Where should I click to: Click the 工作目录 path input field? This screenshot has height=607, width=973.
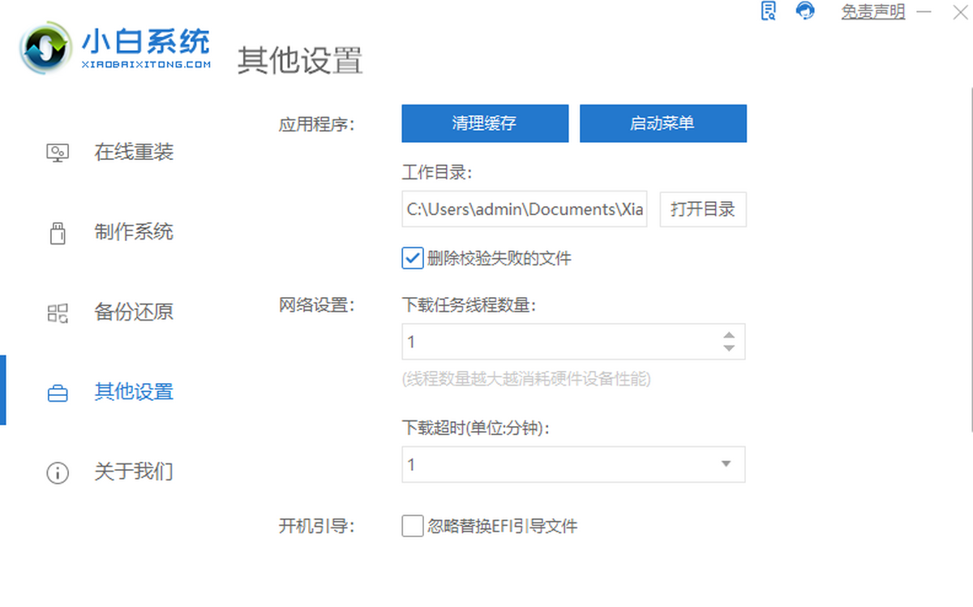coord(525,209)
